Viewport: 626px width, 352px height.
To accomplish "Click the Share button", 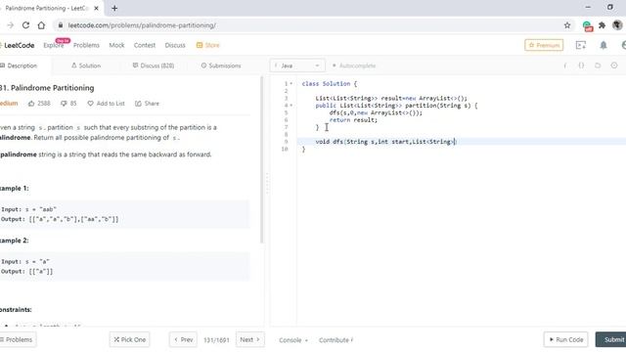I will pyautogui.click(x=147, y=104).
